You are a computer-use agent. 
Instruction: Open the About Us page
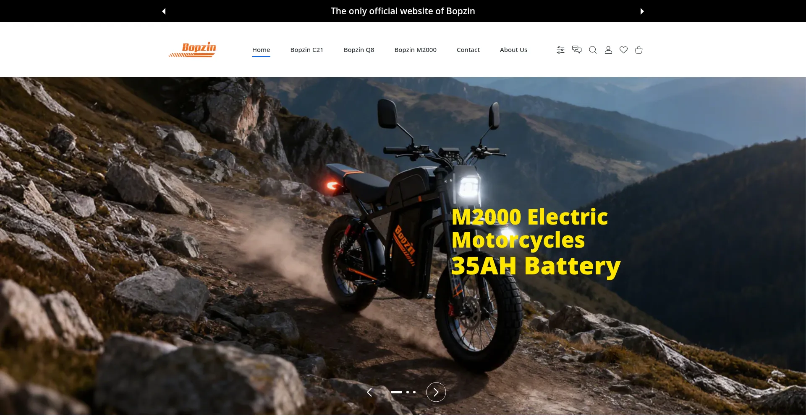point(513,50)
